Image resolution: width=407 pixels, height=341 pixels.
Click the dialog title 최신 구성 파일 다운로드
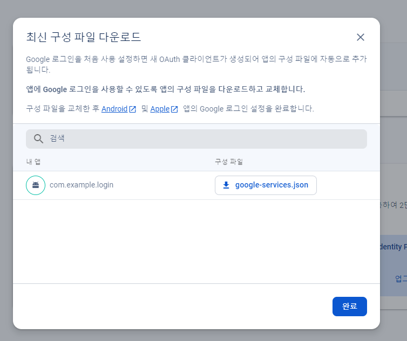click(83, 37)
